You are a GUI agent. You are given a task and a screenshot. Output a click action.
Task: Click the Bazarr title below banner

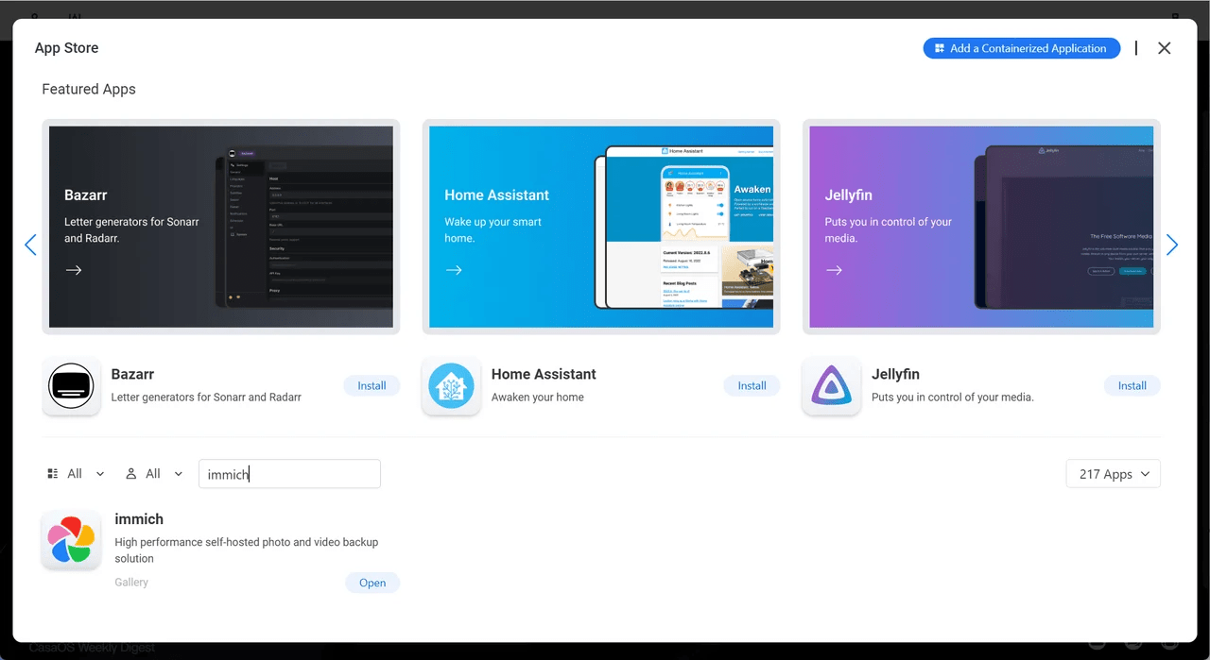click(x=132, y=374)
